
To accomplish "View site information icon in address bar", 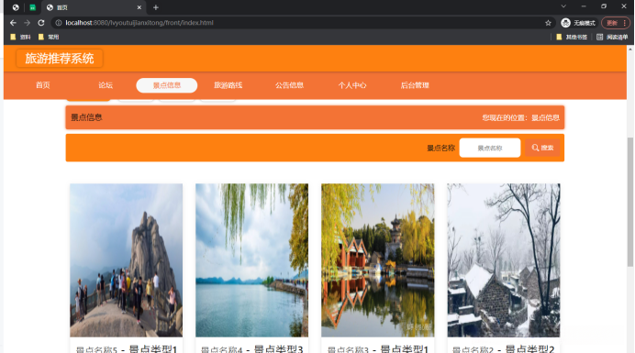I will tap(59, 23).
